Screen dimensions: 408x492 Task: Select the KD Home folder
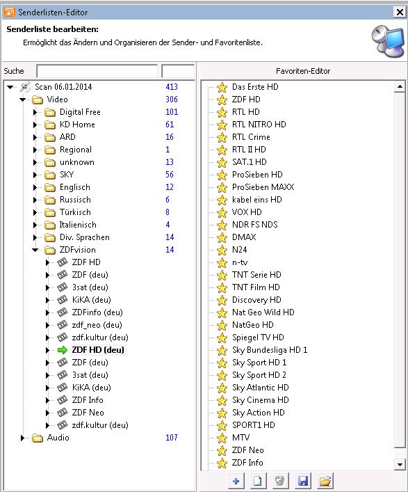pyautogui.click(x=77, y=125)
